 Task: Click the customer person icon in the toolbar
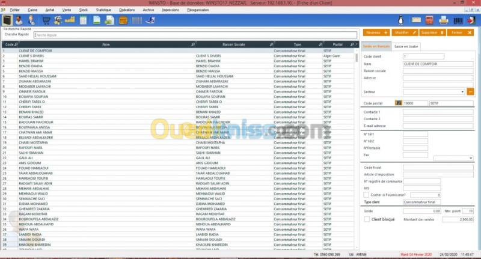click(19, 20)
